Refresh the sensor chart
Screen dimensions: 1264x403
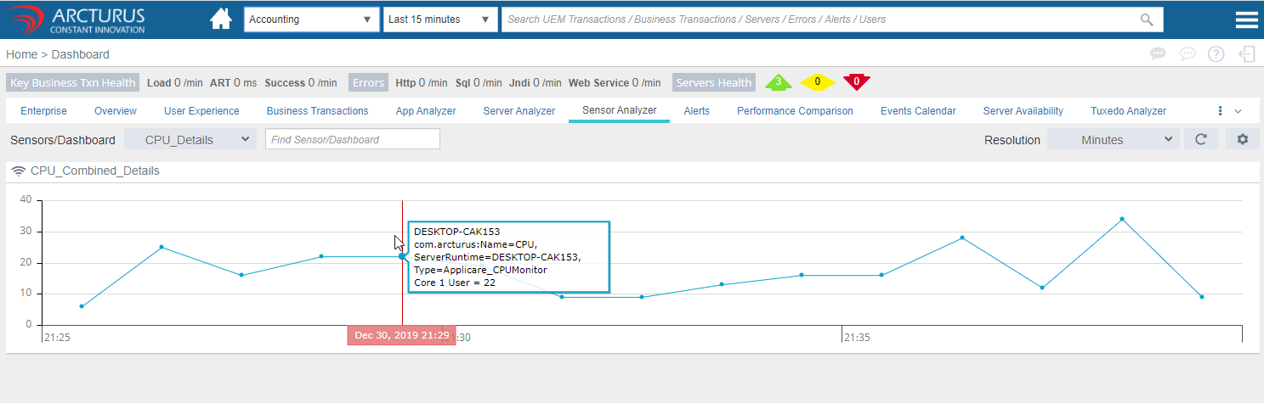click(1201, 140)
